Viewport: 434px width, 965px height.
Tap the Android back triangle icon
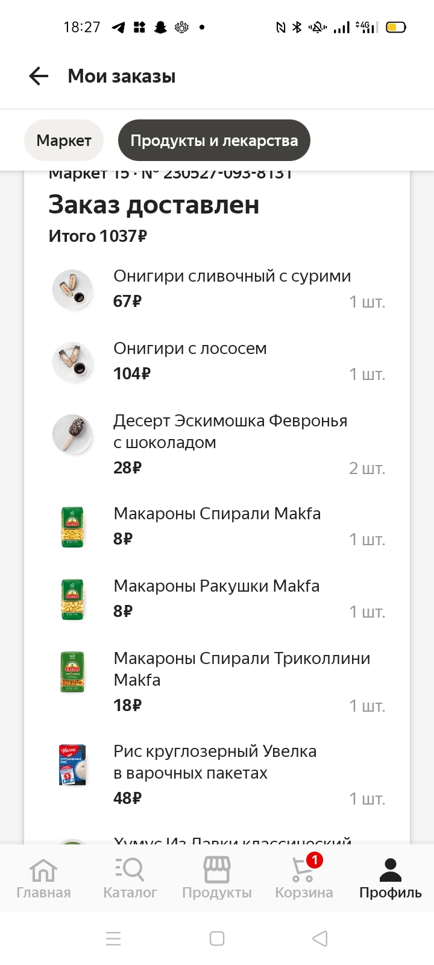click(x=320, y=938)
